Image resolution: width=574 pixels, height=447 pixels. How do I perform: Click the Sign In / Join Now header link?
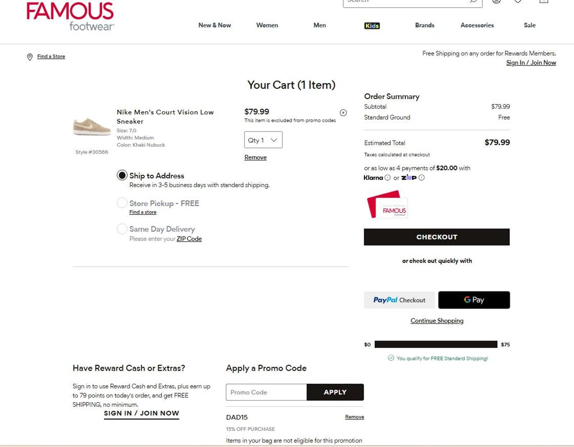point(531,63)
